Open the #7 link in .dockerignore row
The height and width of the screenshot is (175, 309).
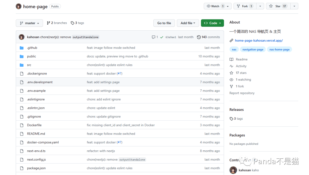[x=119, y=74]
